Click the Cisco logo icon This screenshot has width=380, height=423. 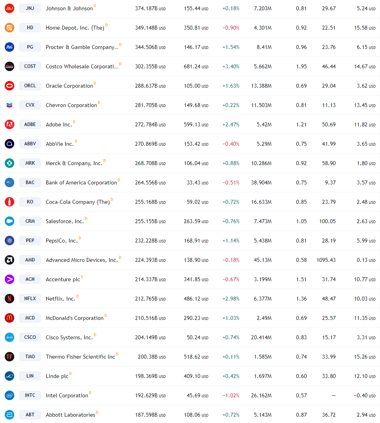pyautogui.click(x=9, y=337)
